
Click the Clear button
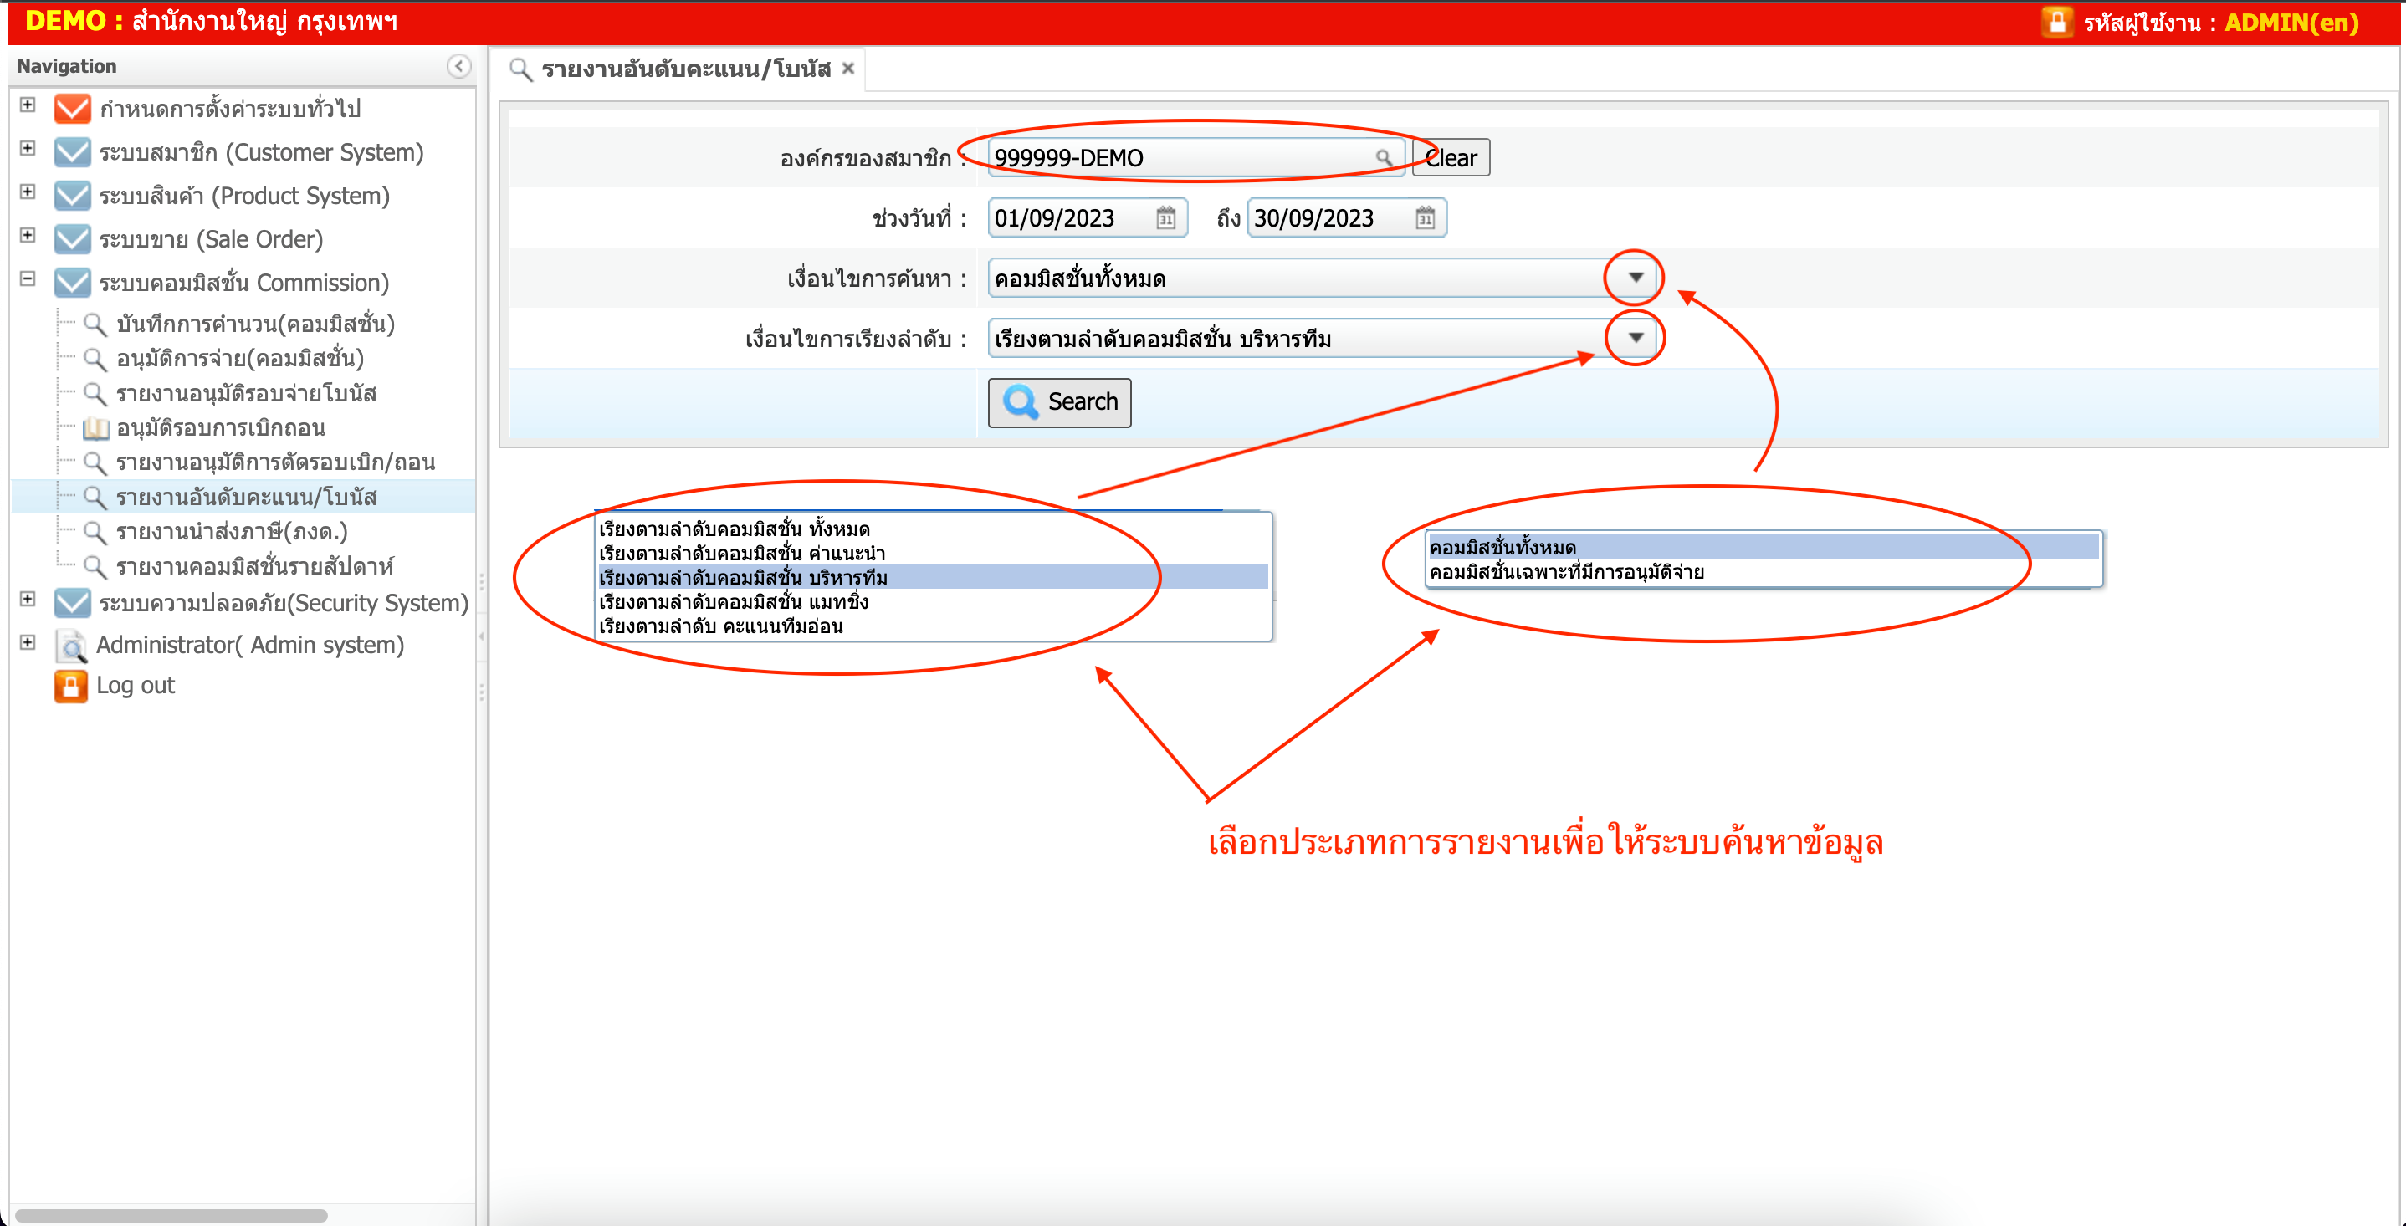tap(1451, 158)
